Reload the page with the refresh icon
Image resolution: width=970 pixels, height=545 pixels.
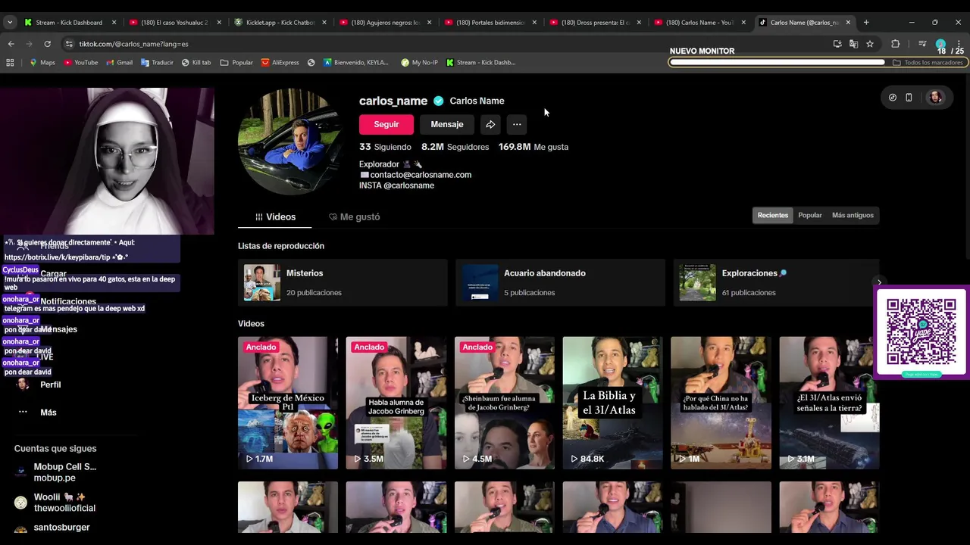[x=47, y=44]
